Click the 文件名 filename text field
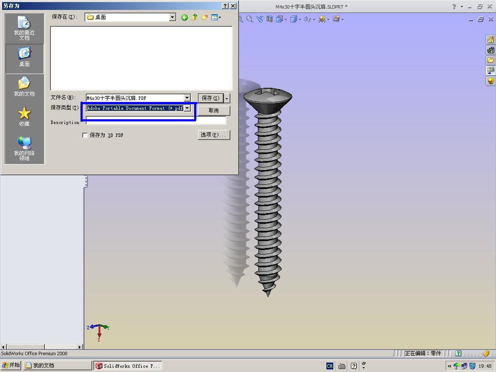This screenshot has height=372, width=496. (x=135, y=98)
